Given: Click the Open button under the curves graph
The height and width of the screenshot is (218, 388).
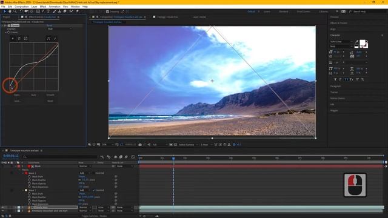Looking at the screenshot, I should (17, 95).
